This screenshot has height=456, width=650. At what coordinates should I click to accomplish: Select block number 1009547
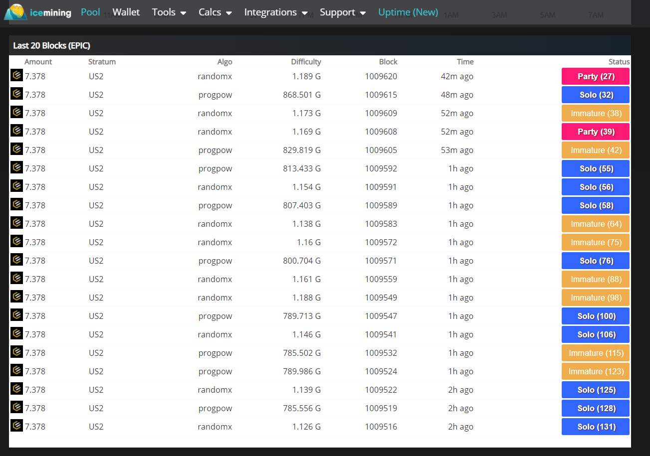click(381, 316)
